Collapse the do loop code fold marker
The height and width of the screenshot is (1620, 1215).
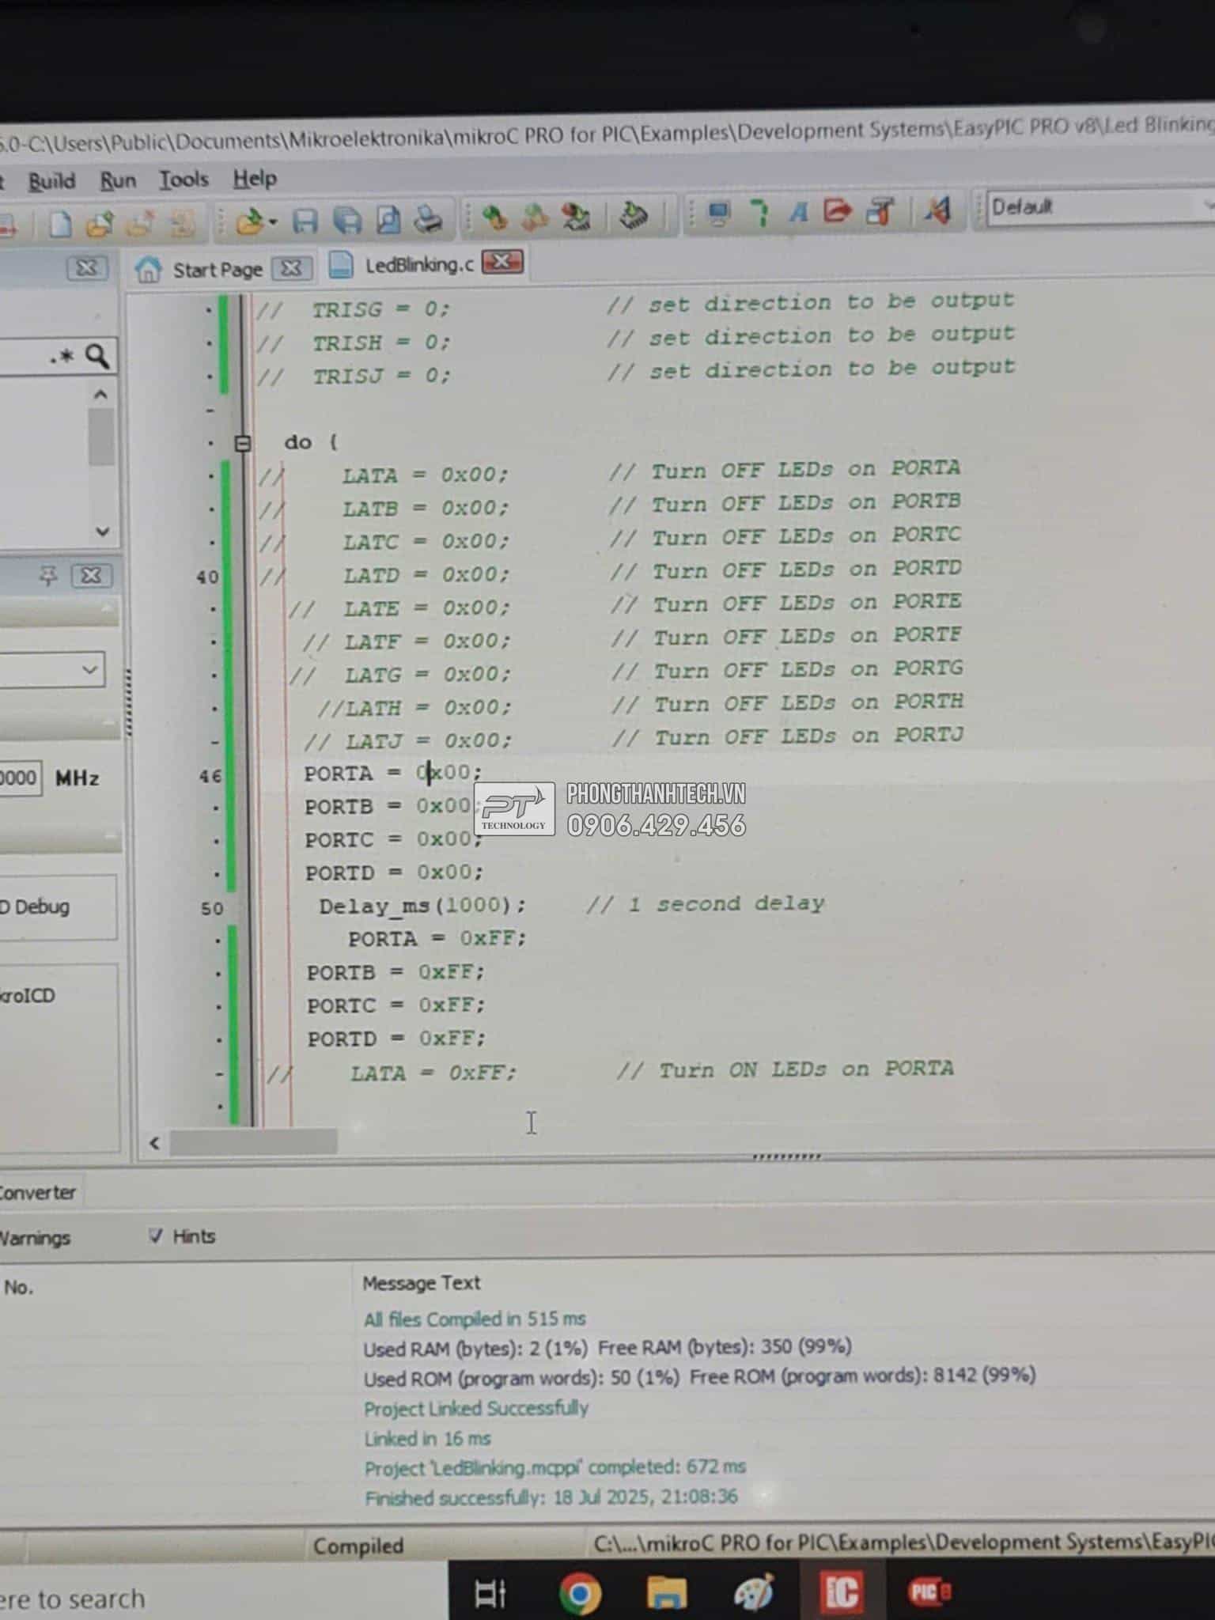[x=244, y=443]
